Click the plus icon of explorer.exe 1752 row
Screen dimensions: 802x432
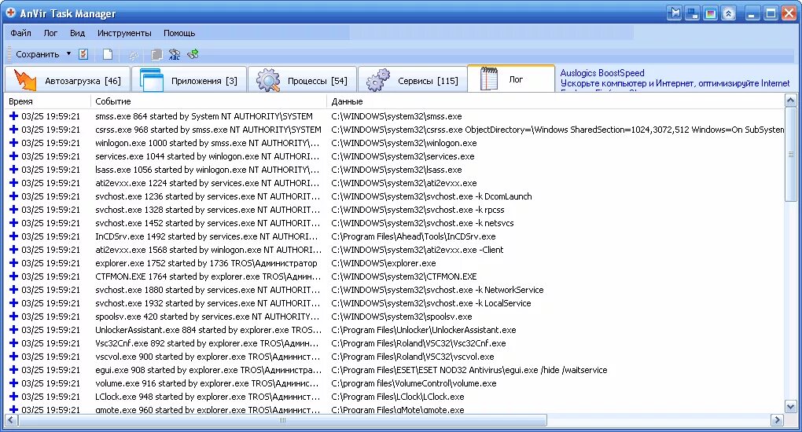point(14,263)
